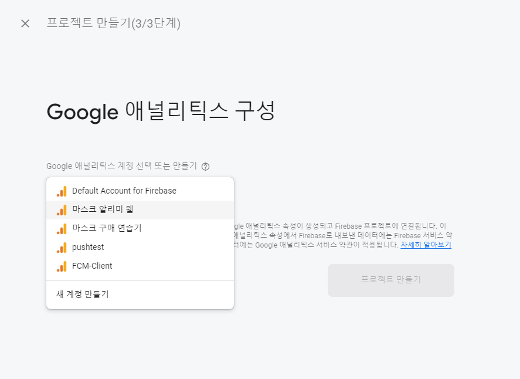Image resolution: width=520 pixels, height=379 pixels.
Task: Select FCM-Client from the list
Action: point(140,266)
